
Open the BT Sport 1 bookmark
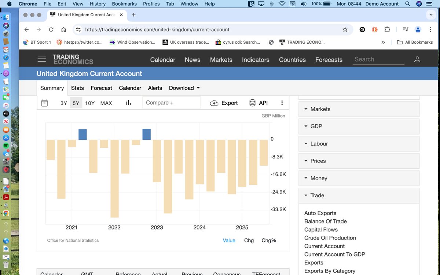click(37, 42)
